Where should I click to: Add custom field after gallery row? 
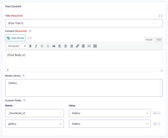click(155, 124)
